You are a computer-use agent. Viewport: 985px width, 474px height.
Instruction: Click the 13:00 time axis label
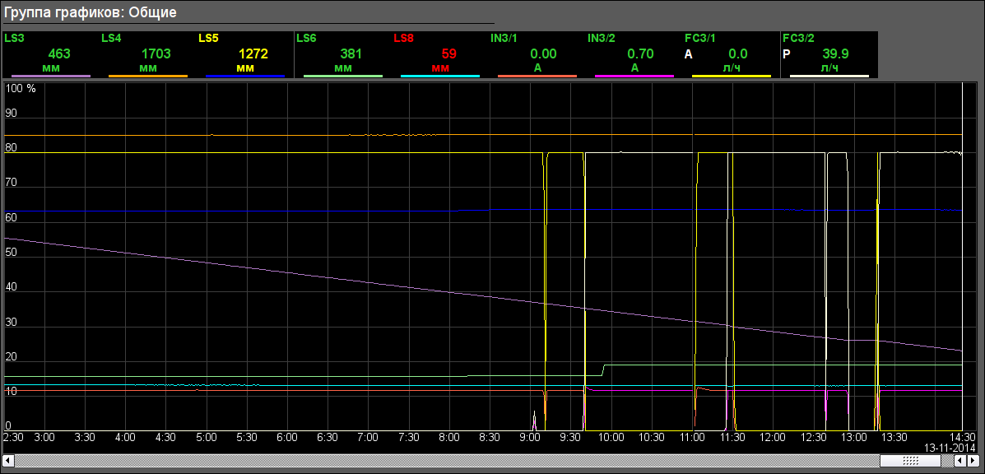coord(853,437)
